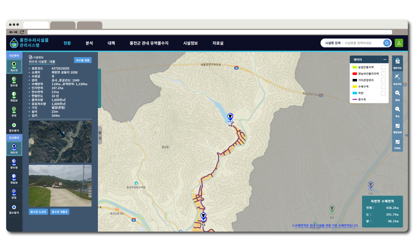Select 관정 icon under 공사관리 section
This screenshot has height=251, width=414.
(x=14, y=194)
